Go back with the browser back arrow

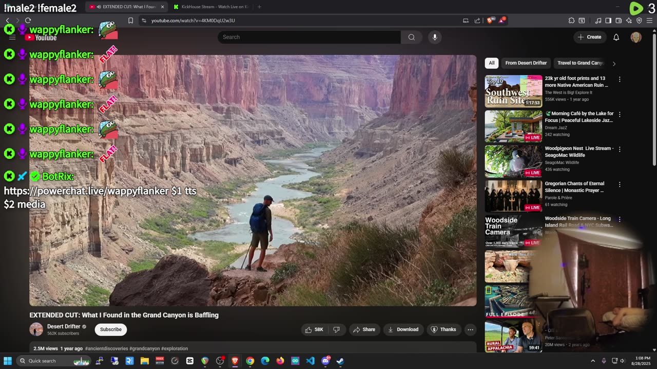(7, 20)
